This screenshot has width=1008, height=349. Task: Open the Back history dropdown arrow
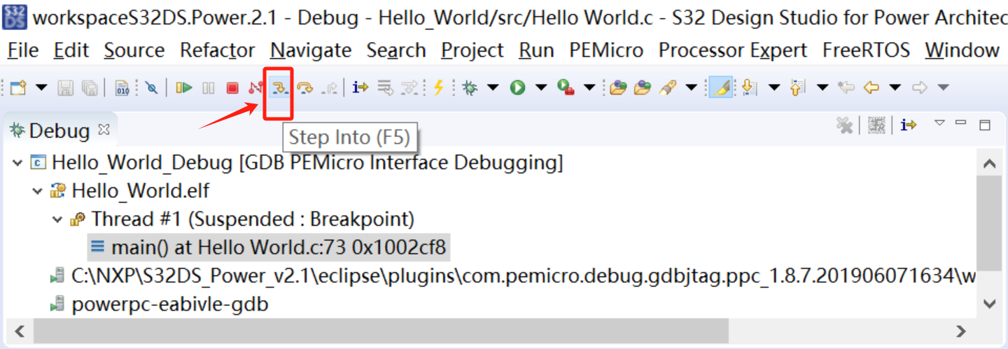point(895,87)
